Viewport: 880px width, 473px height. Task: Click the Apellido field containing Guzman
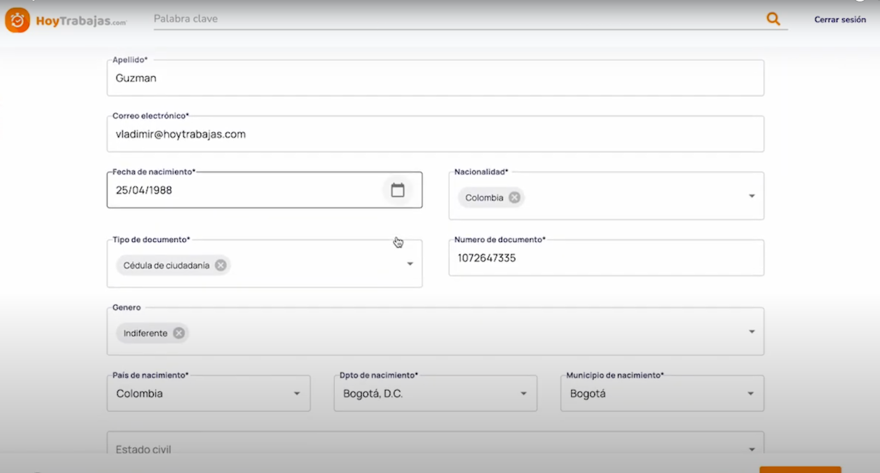[435, 78]
